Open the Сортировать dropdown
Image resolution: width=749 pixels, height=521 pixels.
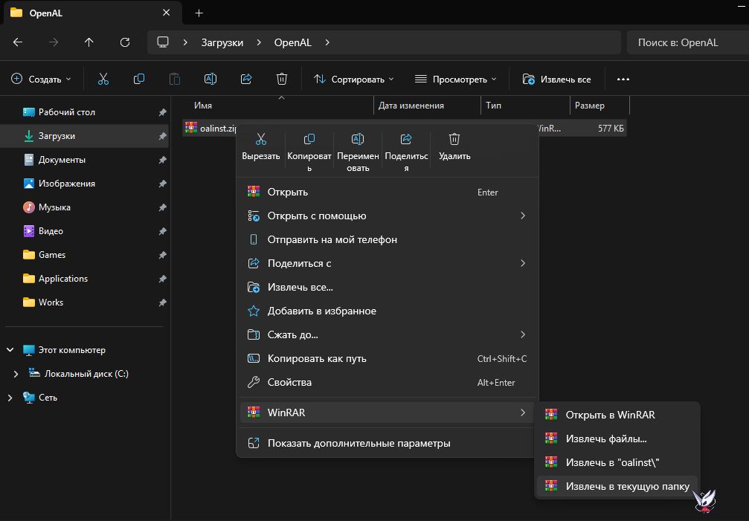click(354, 80)
